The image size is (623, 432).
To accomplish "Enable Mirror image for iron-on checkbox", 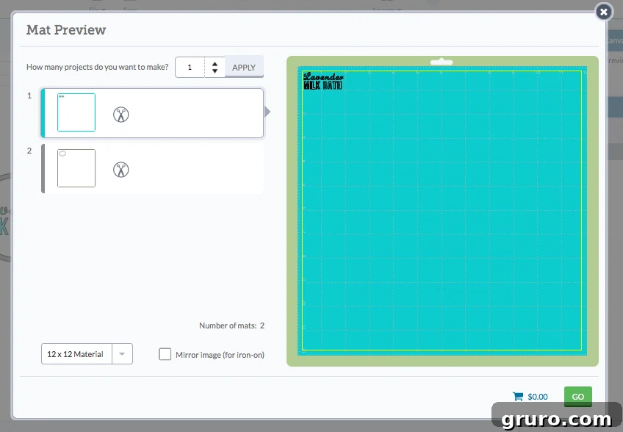I will tap(165, 354).
